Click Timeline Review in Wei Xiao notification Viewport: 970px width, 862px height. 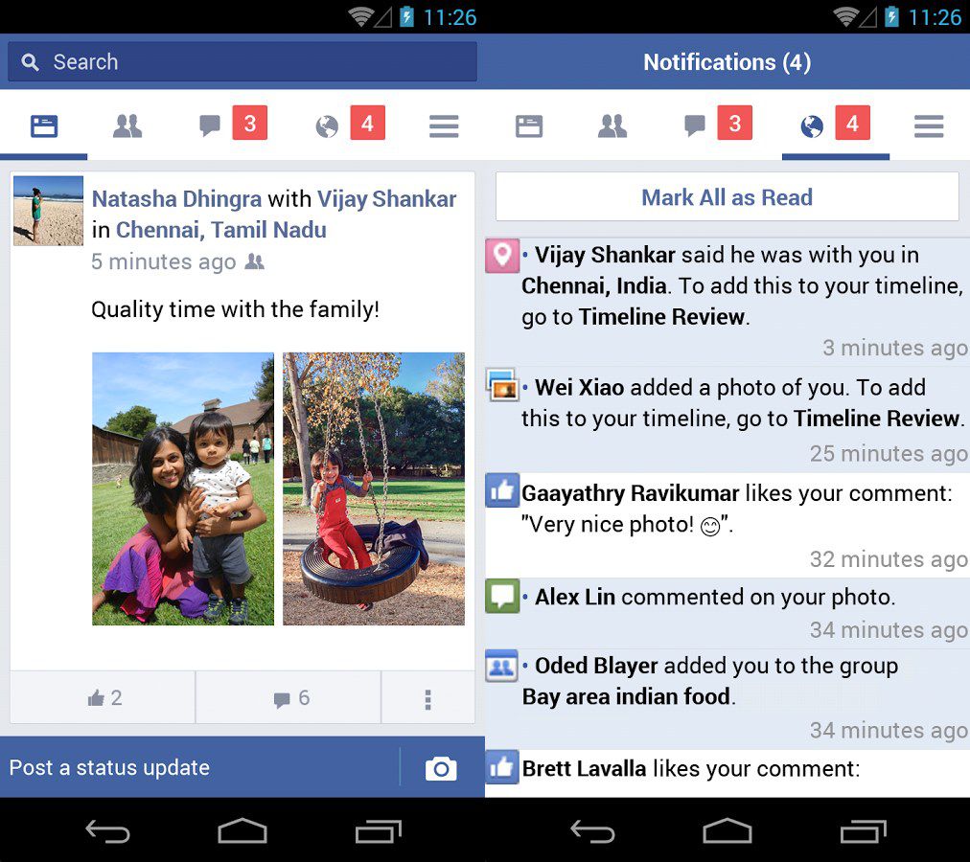877,419
